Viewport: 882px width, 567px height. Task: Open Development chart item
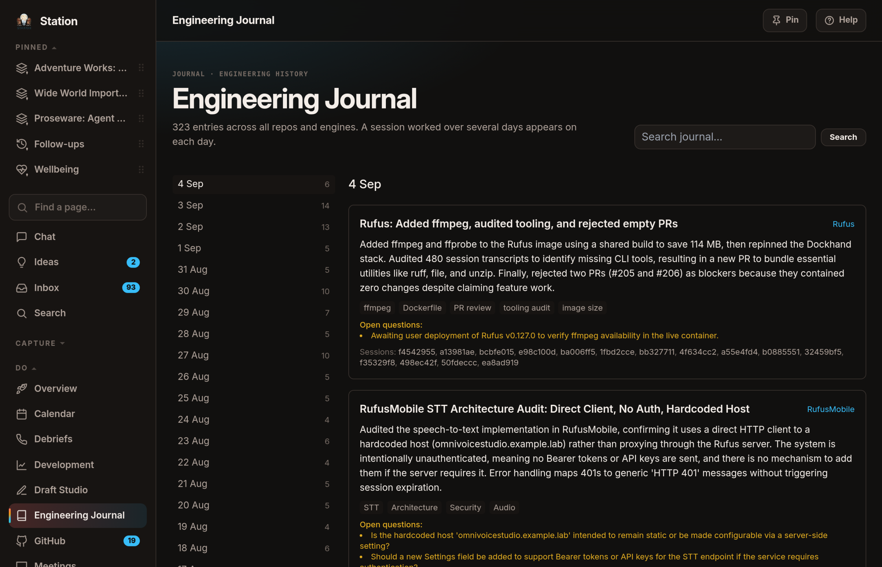click(x=78, y=465)
